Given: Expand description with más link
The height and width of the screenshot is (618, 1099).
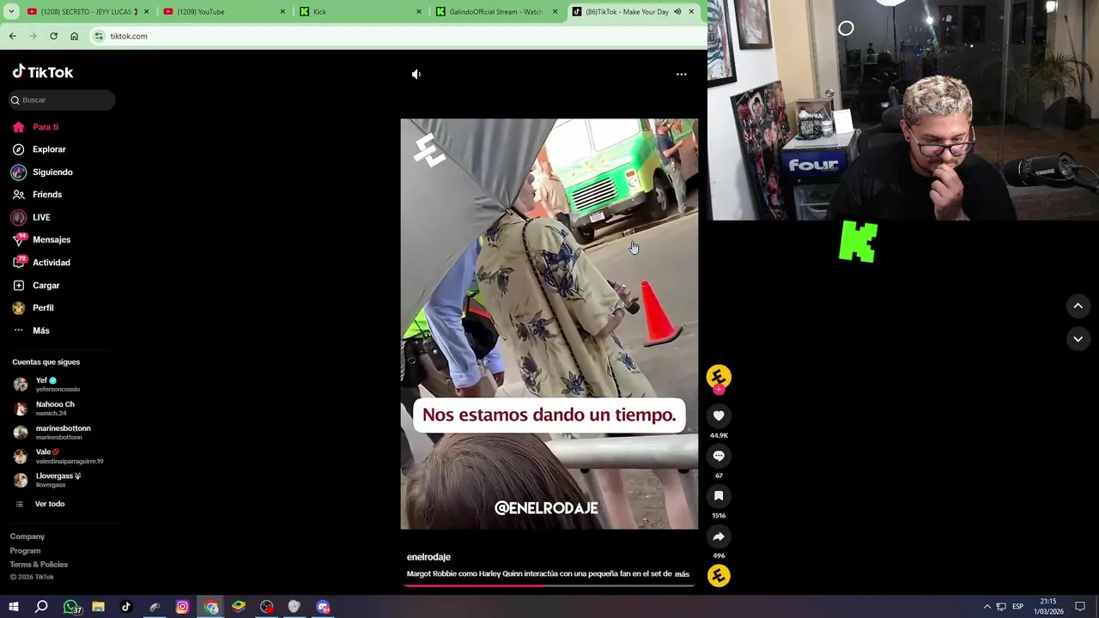Looking at the screenshot, I should (682, 574).
